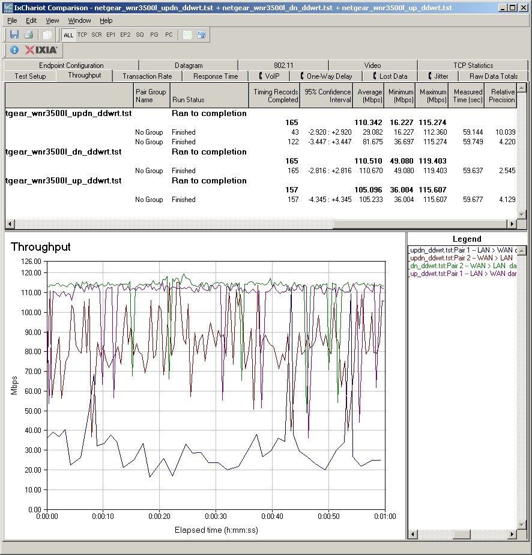Select the TCP filter button
Image resolution: width=532 pixels, height=555 pixels.
82,35
